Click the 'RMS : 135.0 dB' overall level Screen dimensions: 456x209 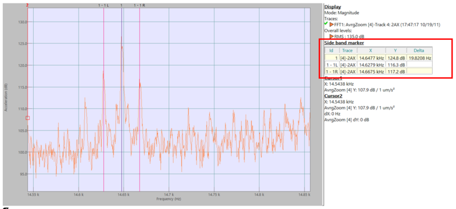tap(349, 36)
